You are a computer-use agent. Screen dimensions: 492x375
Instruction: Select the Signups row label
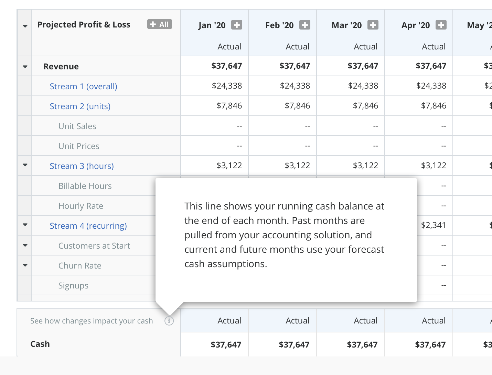(73, 286)
